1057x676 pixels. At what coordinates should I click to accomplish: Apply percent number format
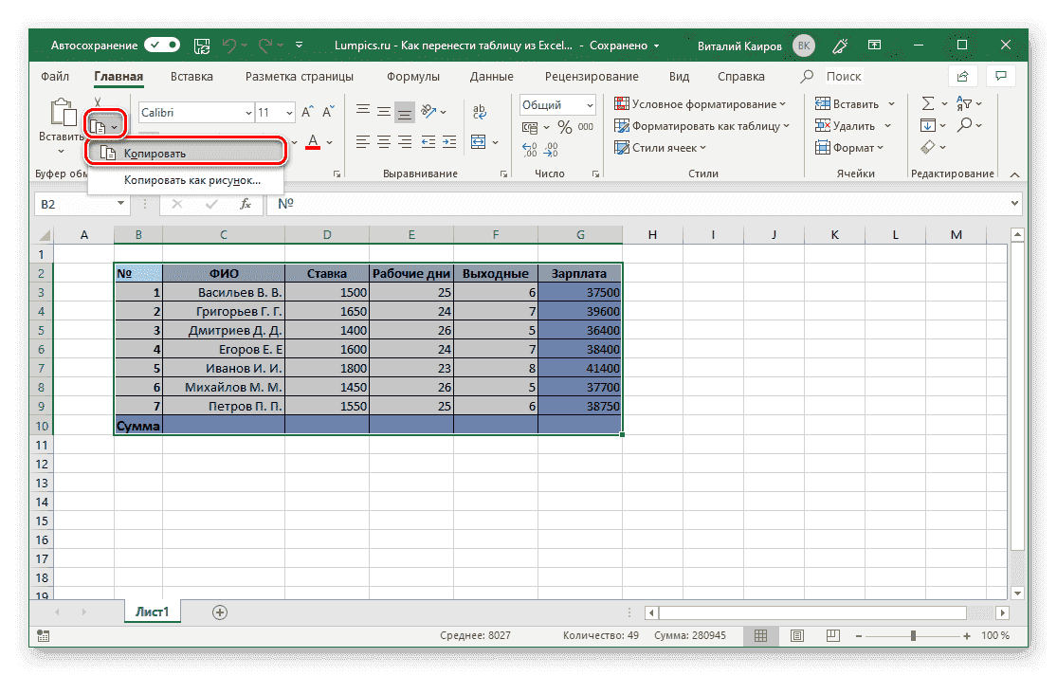point(563,125)
